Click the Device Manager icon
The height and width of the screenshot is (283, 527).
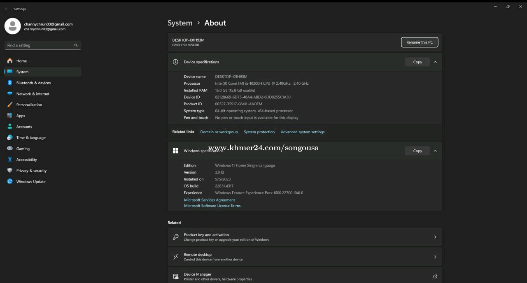tap(175, 276)
